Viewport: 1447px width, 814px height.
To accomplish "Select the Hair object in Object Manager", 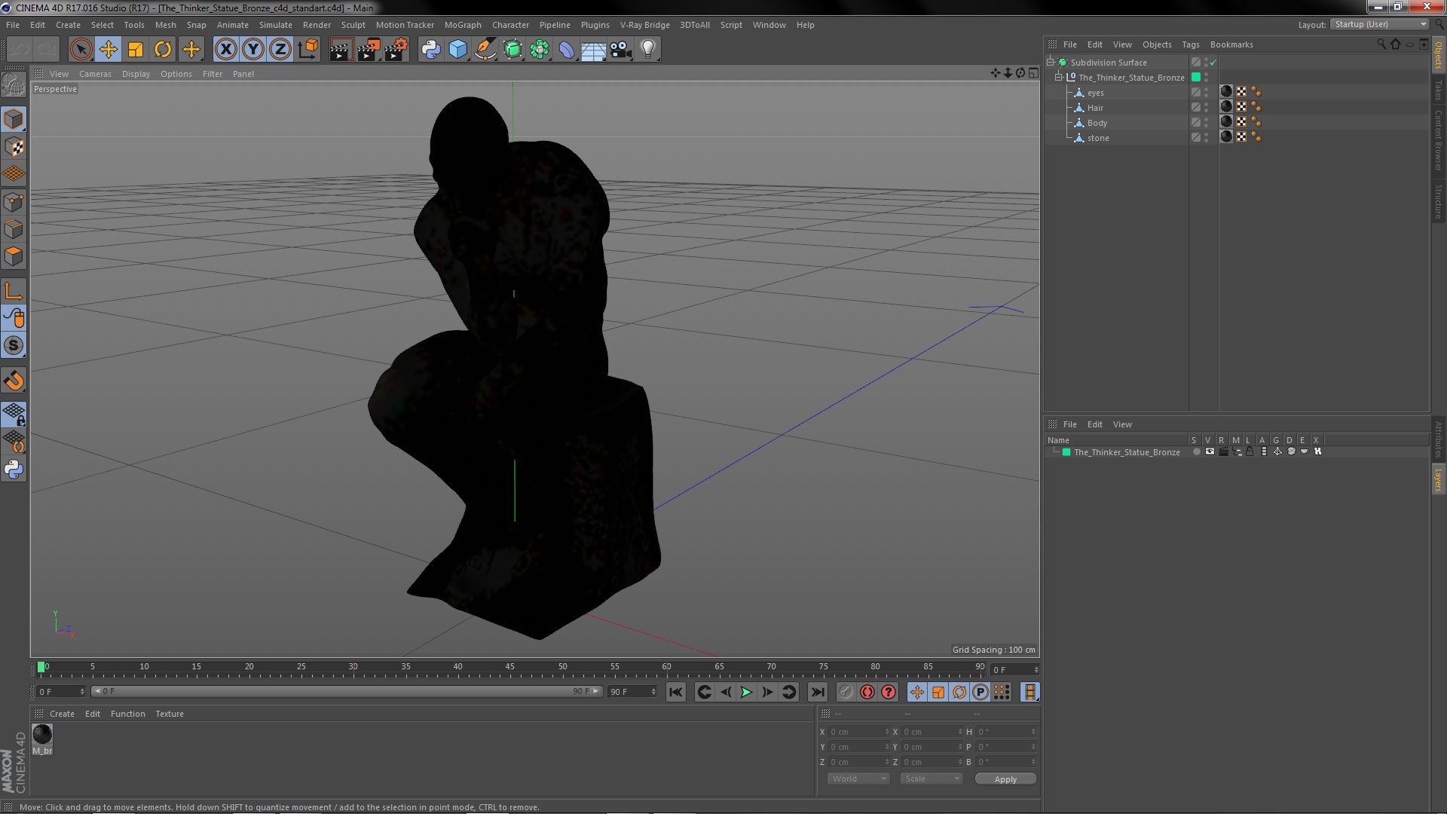I will click(x=1095, y=108).
